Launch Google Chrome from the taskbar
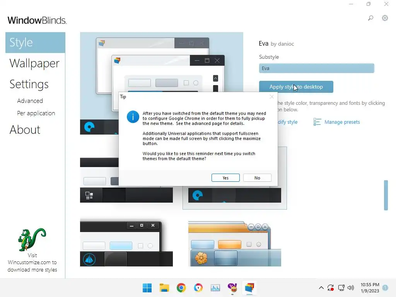This screenshot has width=396, height=297. coord(181,288)
